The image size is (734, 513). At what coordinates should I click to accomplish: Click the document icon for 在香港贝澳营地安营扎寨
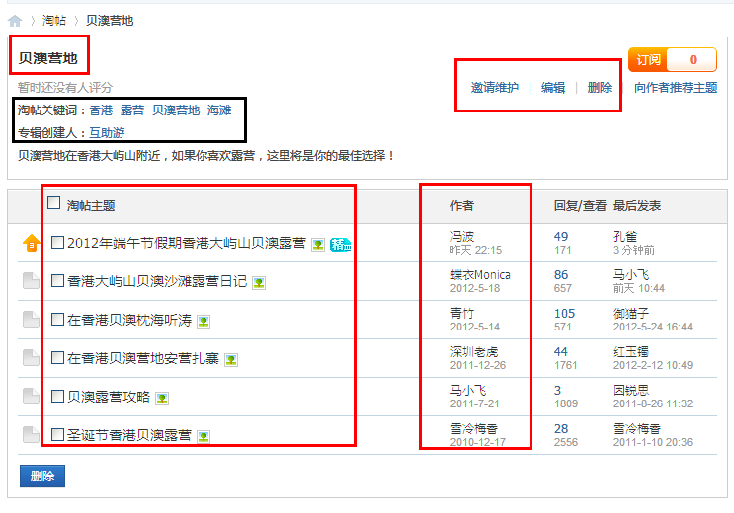tap(31, 358)
